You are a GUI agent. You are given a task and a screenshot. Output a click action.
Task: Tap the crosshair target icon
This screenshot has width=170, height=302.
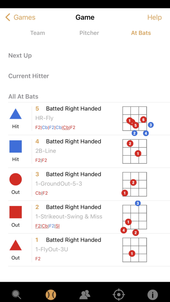pyautogui.click(x=119, y=295)
